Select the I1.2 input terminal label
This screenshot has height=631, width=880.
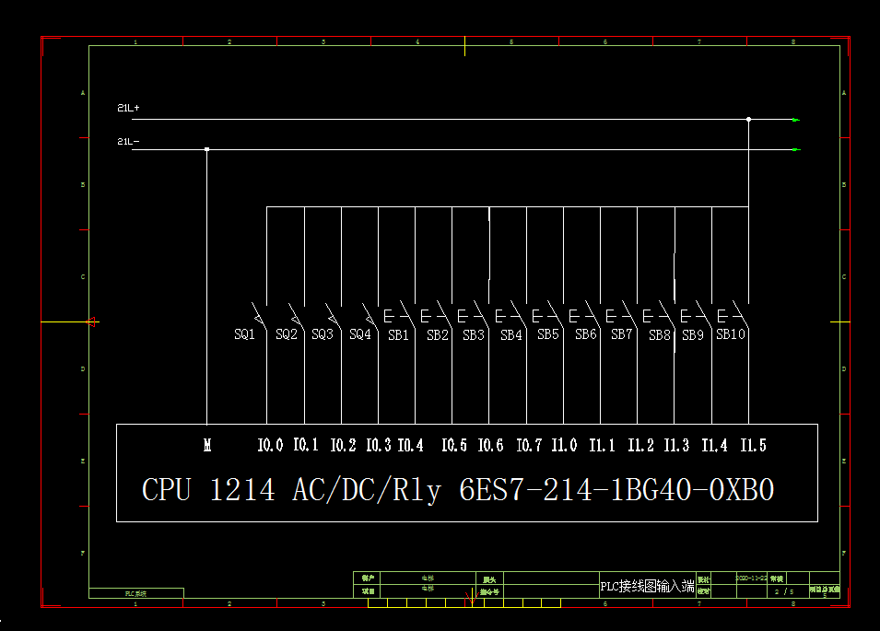641,445
